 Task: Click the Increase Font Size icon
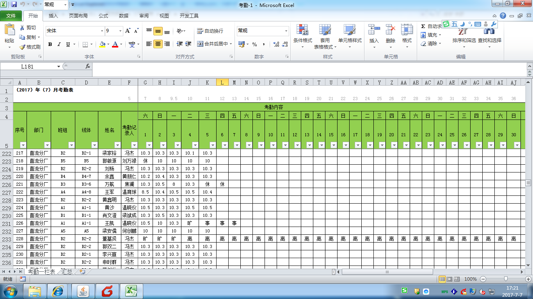click(128, 31)
